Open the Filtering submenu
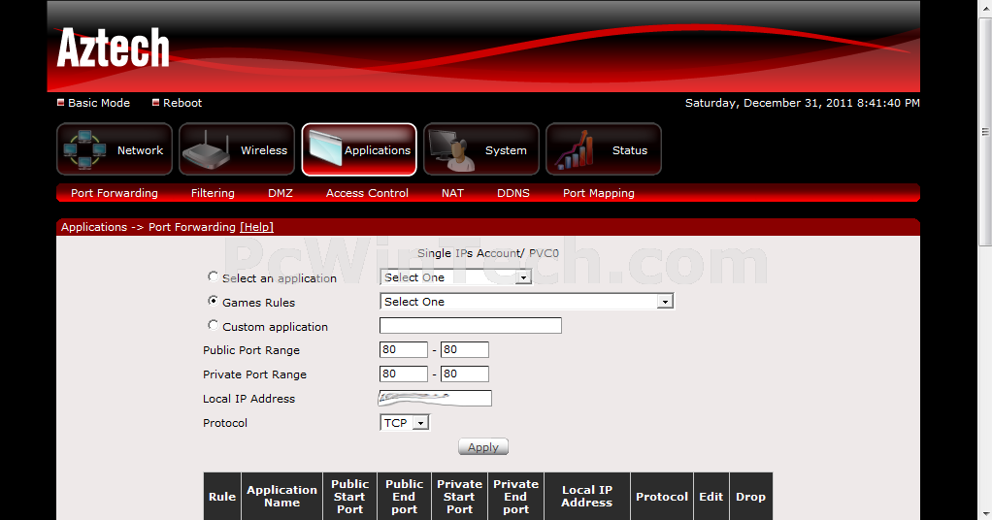 [x=213, y=193]
